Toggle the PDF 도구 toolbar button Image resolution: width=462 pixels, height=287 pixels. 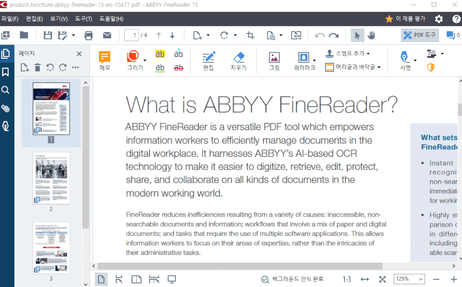click(419, 35)
